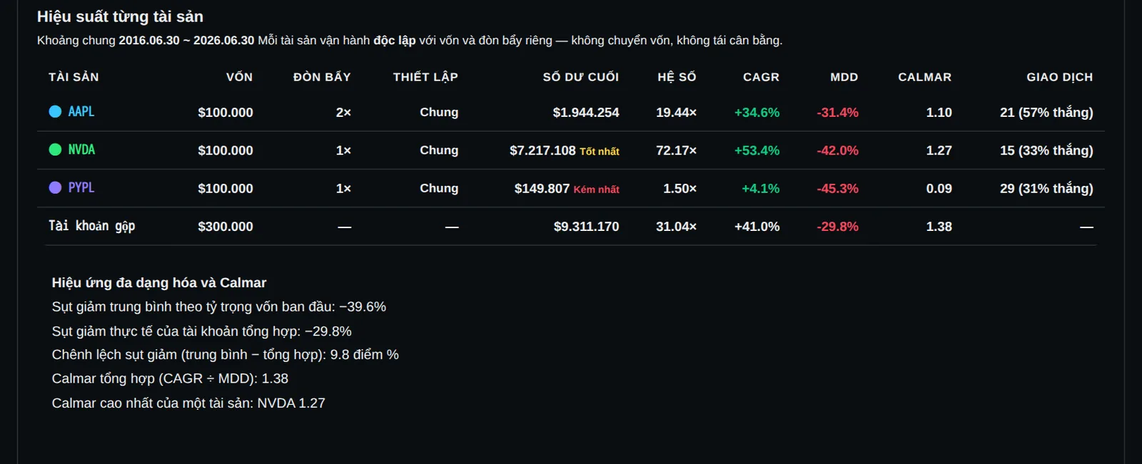Click line 'Calmar cao nhất của một tài sản'

coord(188,403)
